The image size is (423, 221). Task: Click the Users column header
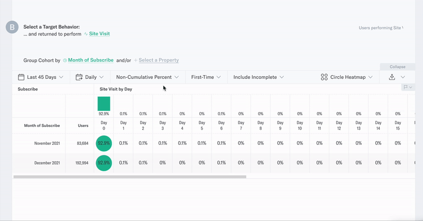coord(83,125)
